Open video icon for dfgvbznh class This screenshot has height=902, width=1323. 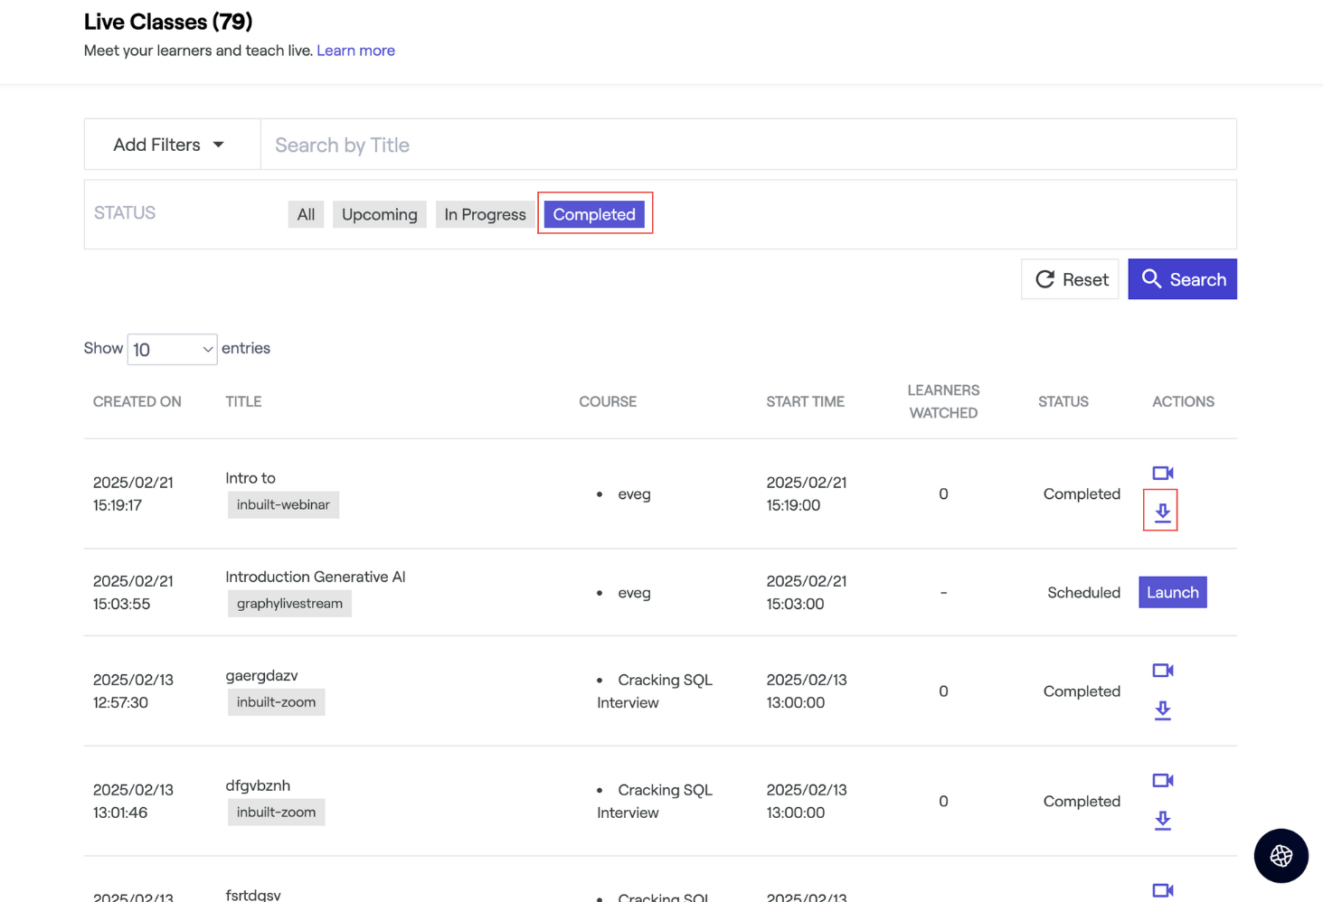1162,781
